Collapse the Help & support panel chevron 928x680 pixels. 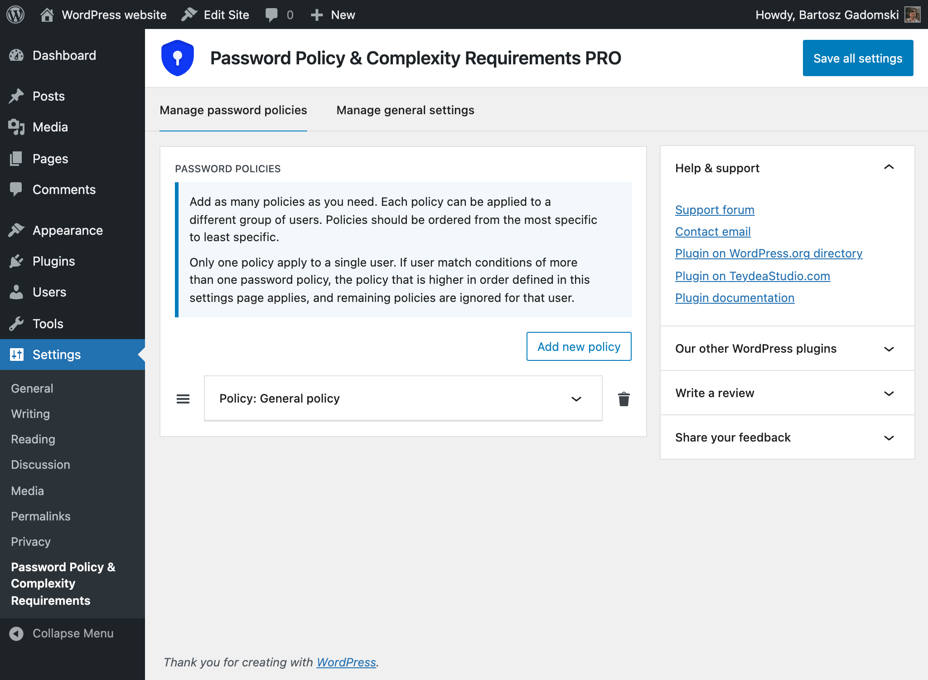889,167
